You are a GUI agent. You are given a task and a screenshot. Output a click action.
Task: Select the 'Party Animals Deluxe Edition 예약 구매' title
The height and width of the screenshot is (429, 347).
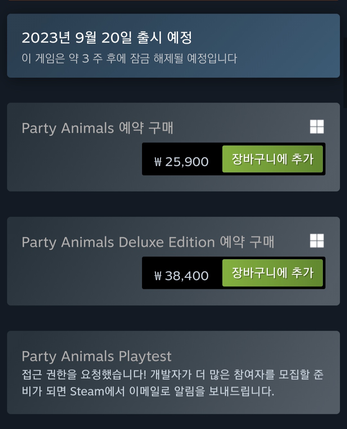[148, 242]
